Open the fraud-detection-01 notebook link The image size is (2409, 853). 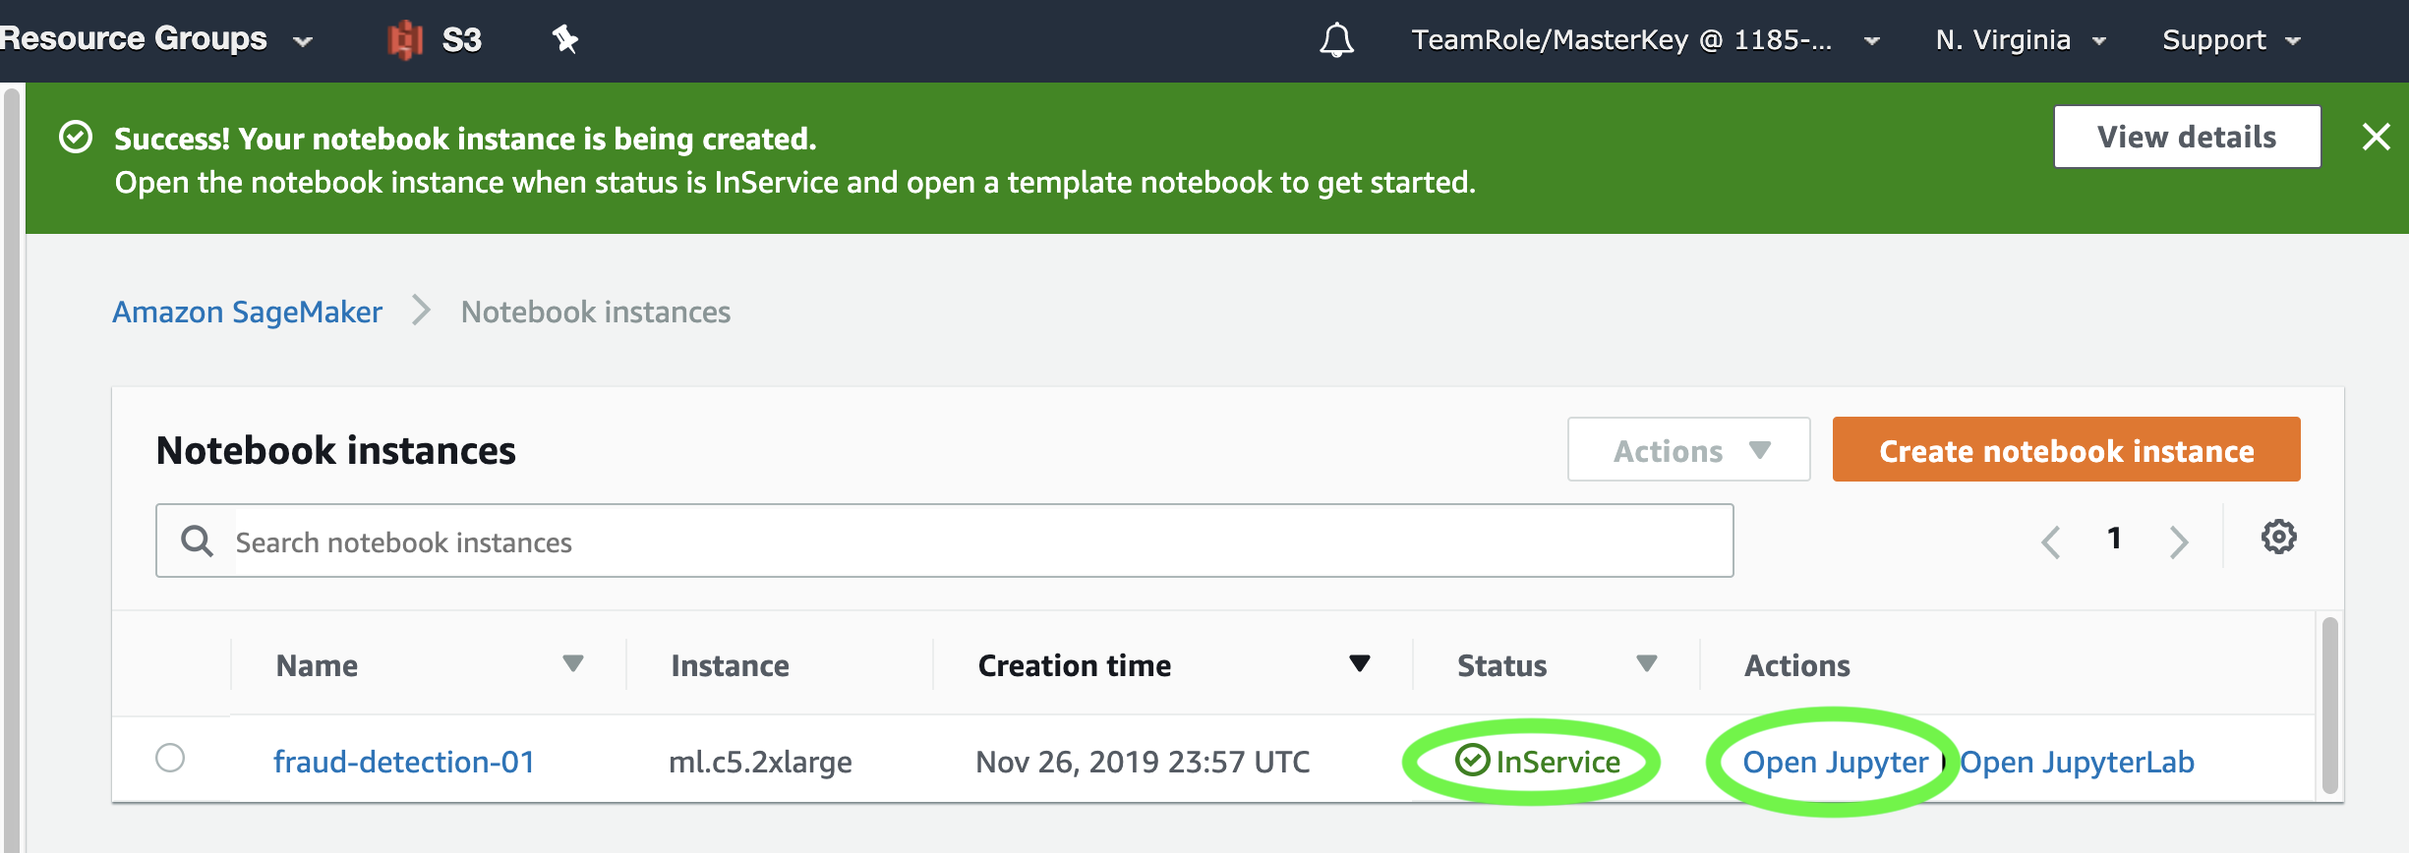point(404,762)
